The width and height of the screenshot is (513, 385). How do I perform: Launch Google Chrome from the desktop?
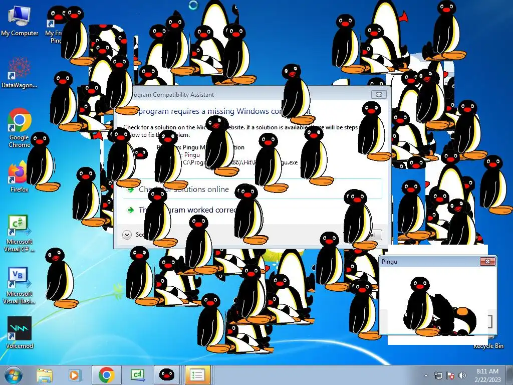(x=20, y=128)
